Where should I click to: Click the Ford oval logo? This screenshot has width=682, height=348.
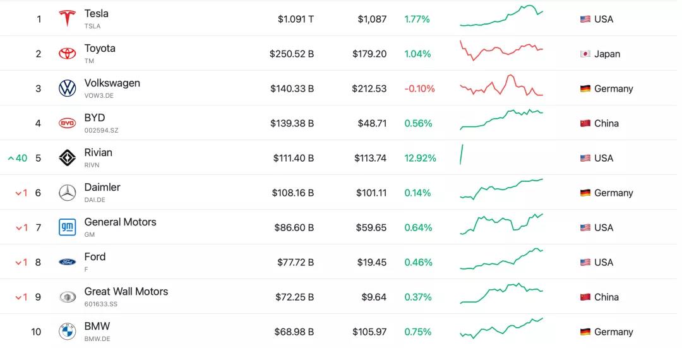click(x=67, y=262)
